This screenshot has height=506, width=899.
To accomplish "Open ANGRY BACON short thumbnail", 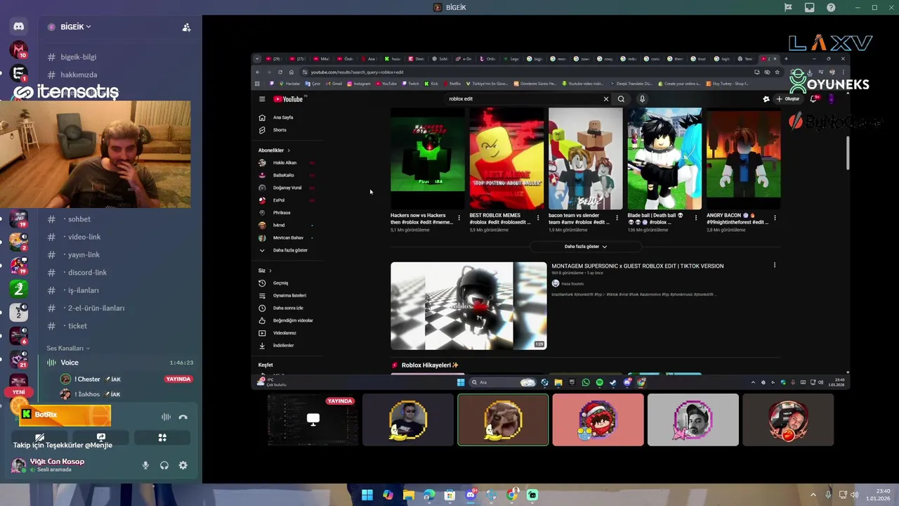I will pos(743,158).
